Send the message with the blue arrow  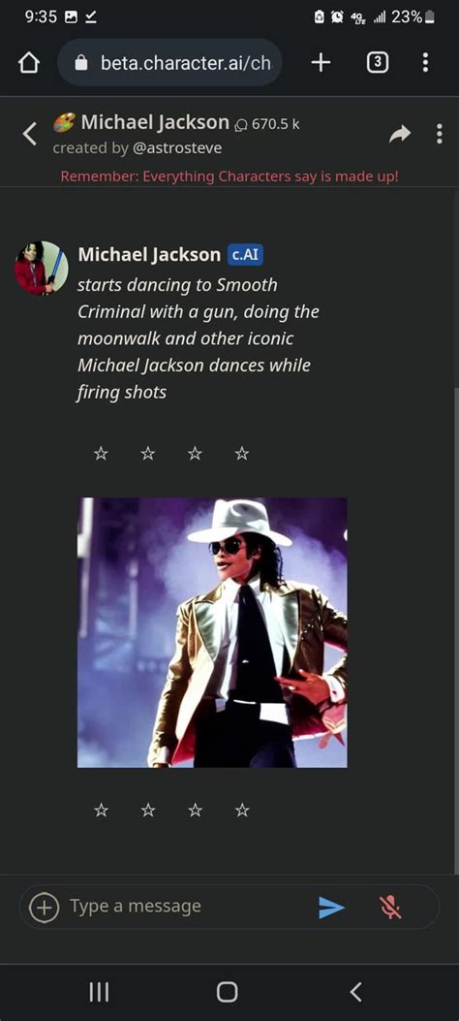(331, 907)
